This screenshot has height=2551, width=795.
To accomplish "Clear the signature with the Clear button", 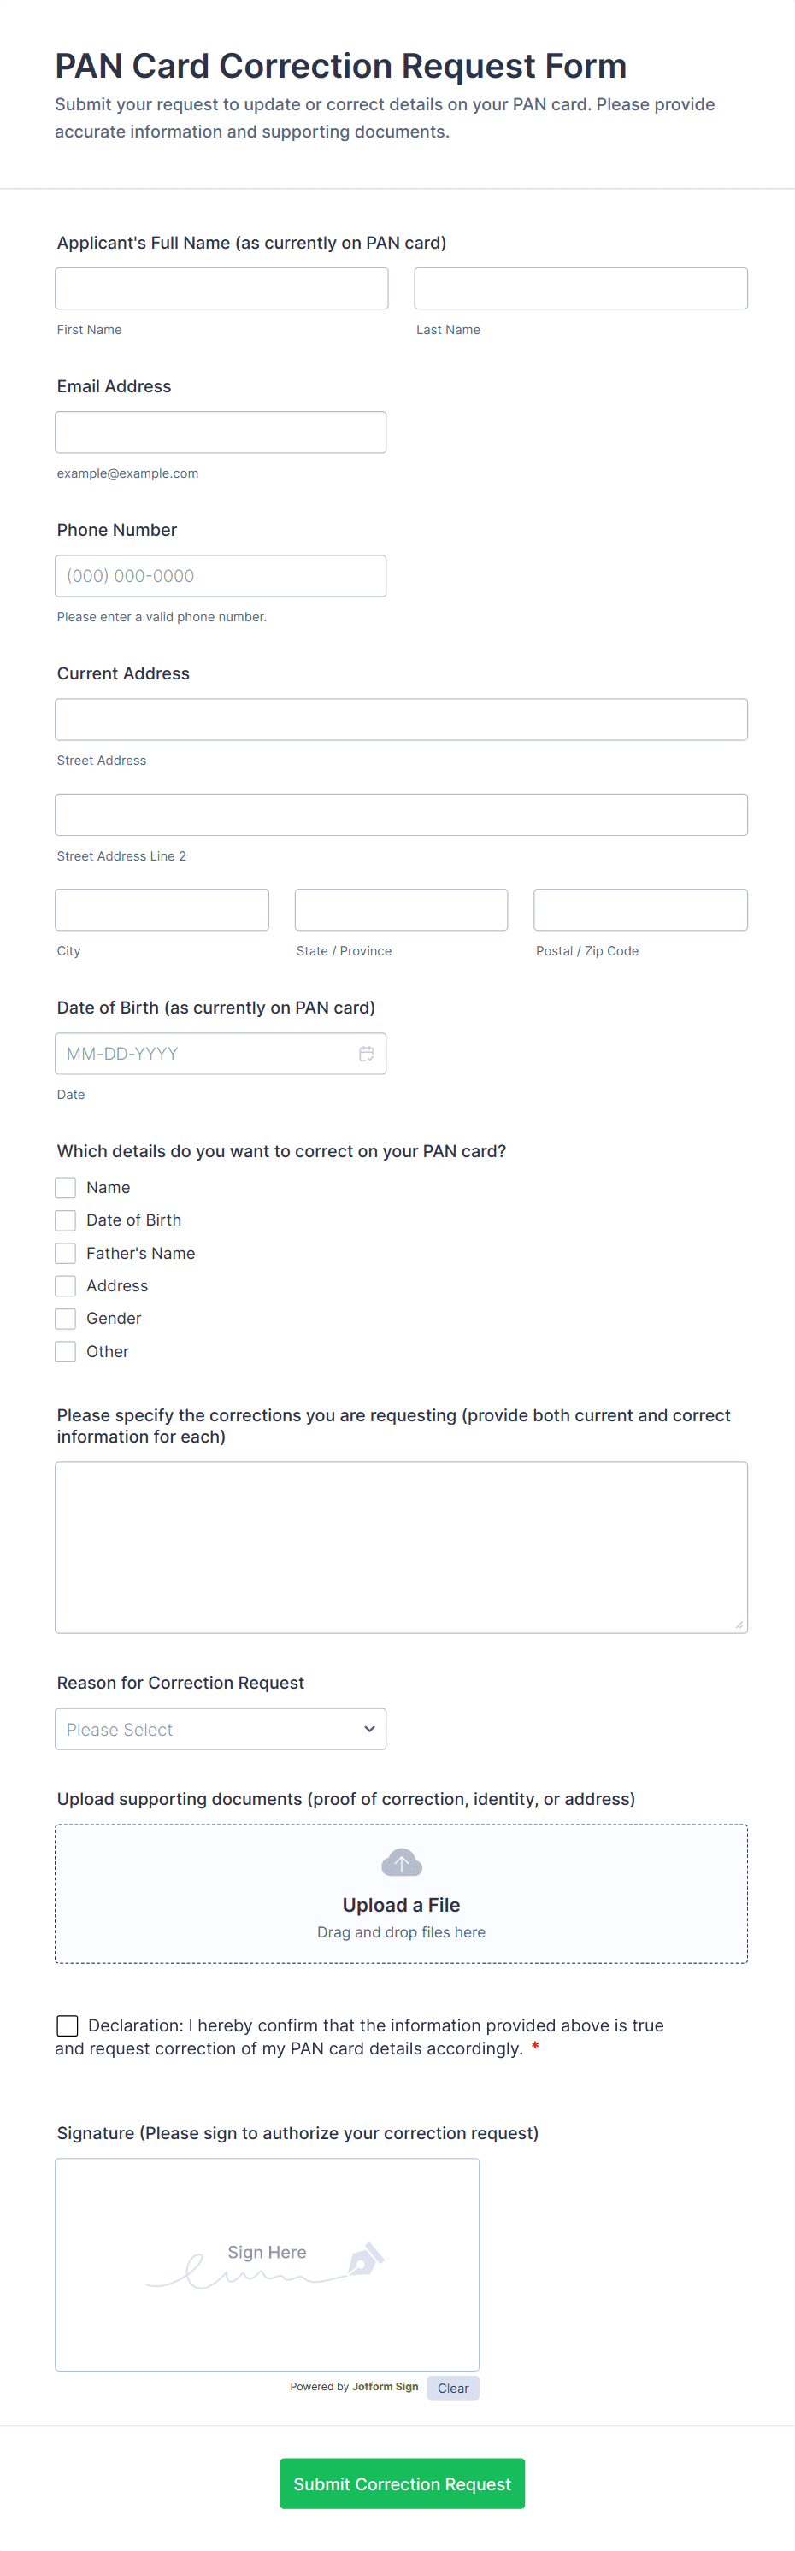I will (452, 2389).
